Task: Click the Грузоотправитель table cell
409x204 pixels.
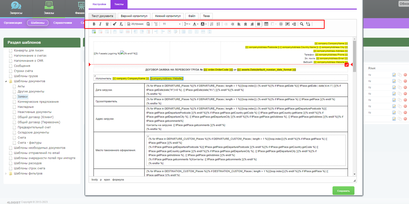Action: tap(119, 101)
